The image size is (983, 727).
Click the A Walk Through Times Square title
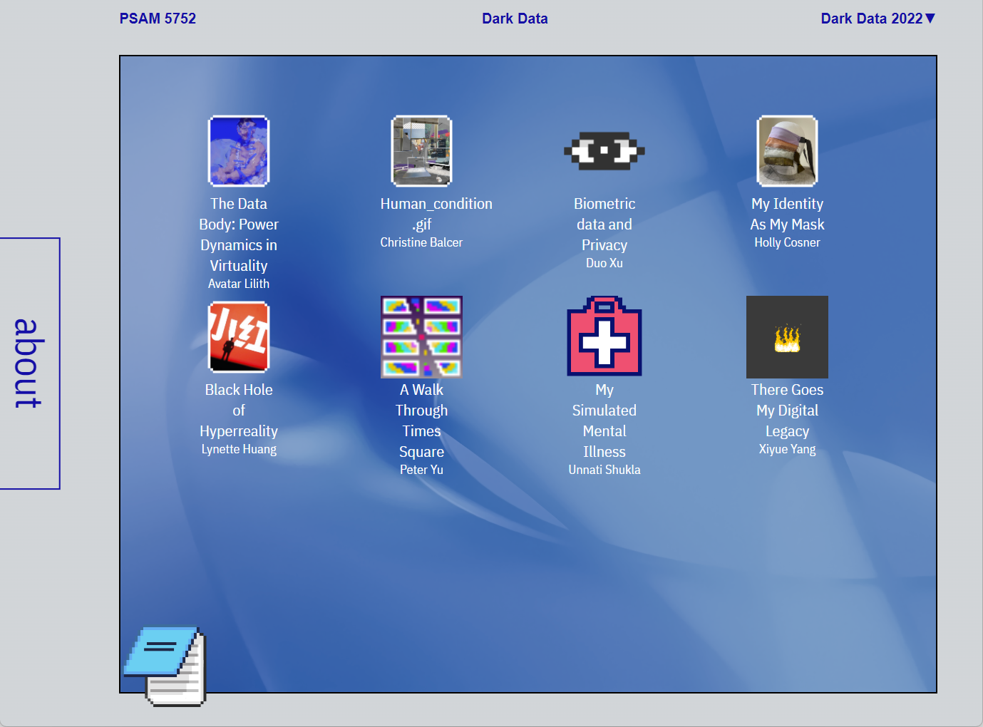click(x=422, y=421)
